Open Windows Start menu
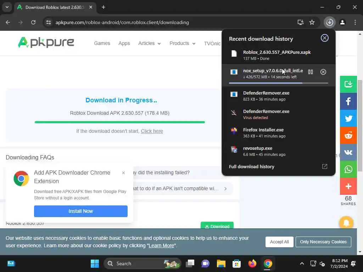 [x=95, y=263]
